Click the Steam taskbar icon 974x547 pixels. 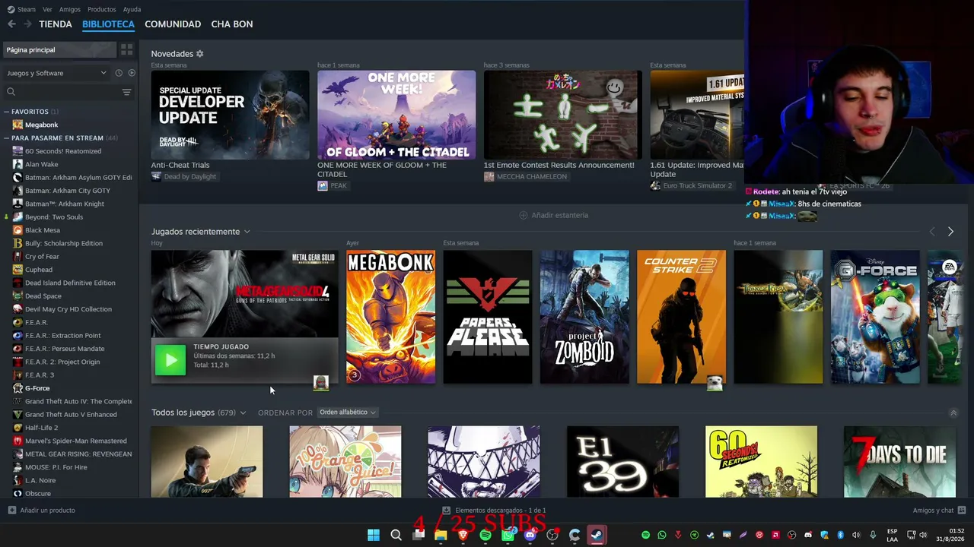pos(597,535)
